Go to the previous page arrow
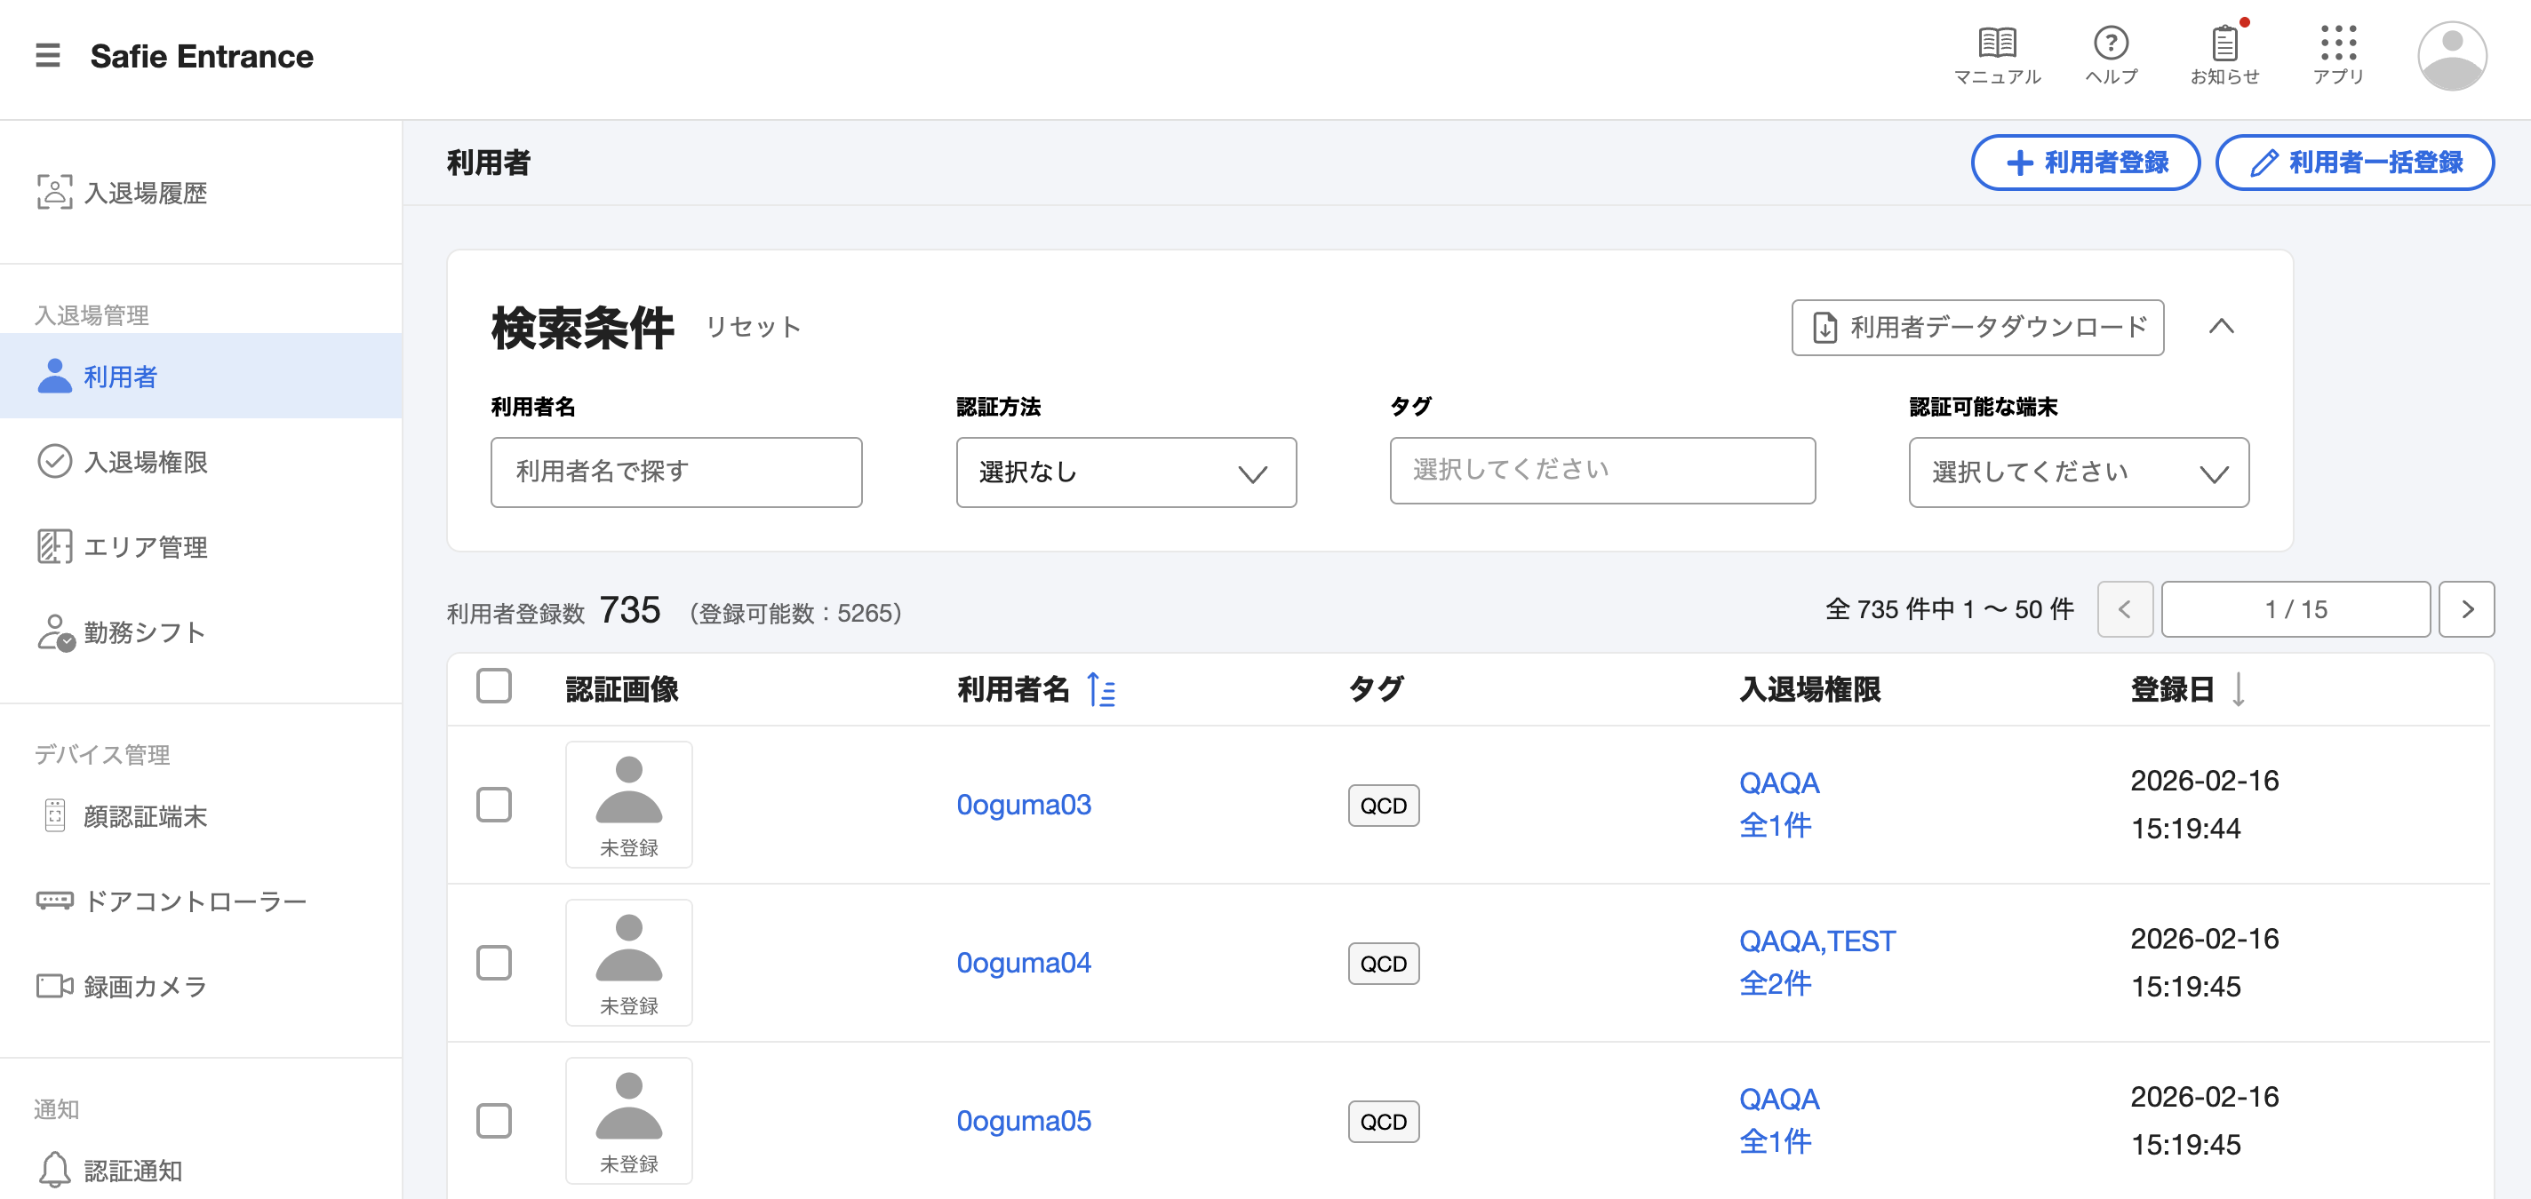Viewport: 2531px width, 1199px height. [x=2124, y=609]
